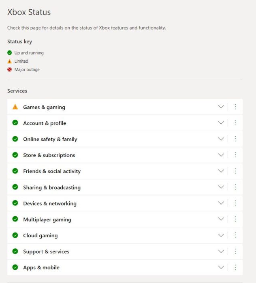Image resolution: width=256 pixels, height=283 pixels.
Task: Click the Sharing & broadcasting label
Action: [x=51, y=188]
